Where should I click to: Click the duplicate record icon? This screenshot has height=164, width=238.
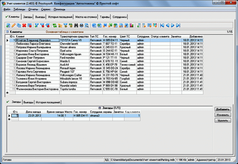[19, 25]
